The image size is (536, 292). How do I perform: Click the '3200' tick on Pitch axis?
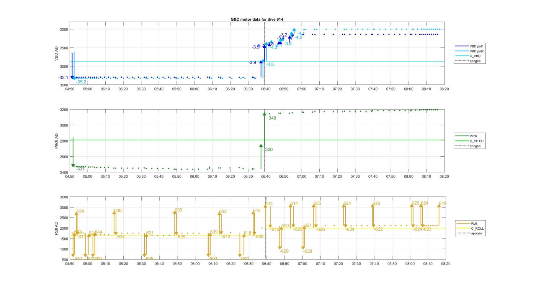tap(64, 110)
